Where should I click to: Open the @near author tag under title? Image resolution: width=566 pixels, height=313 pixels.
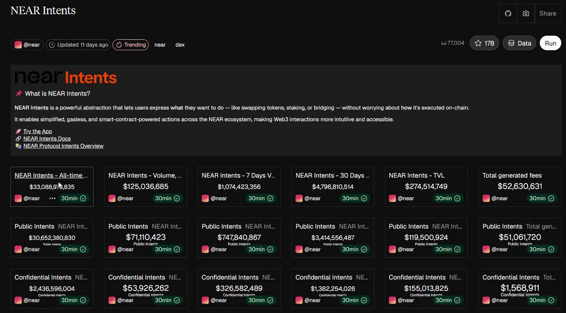[27, 45]
